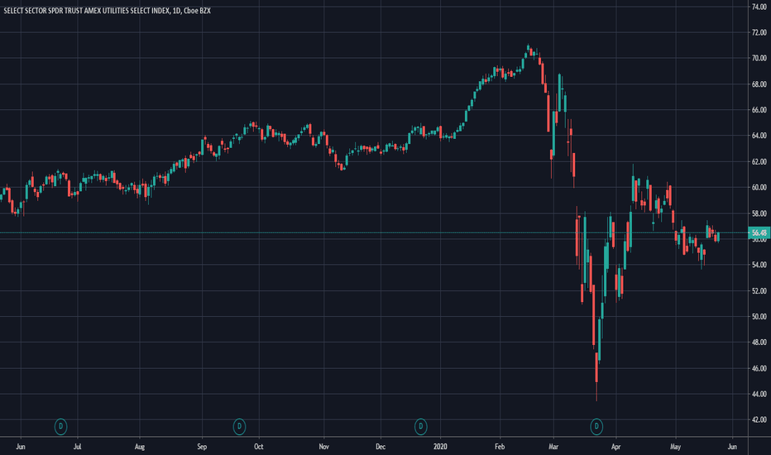Click the 70.00 price axis label

pos(759,58)
